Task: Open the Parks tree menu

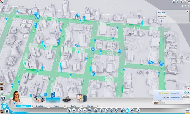Action: (132, 110)
